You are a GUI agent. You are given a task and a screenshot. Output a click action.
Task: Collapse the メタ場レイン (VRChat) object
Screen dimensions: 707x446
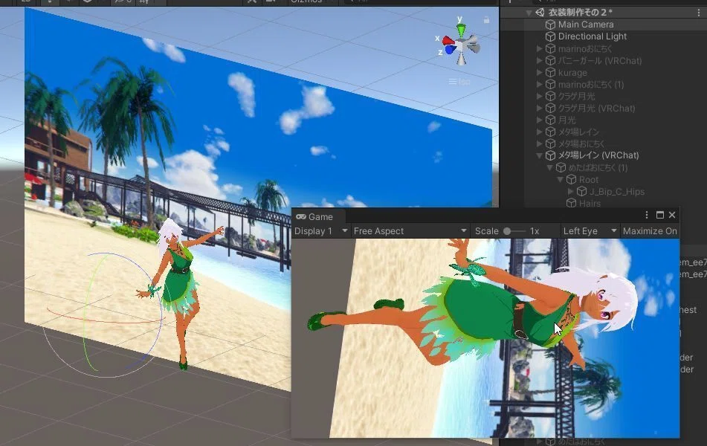(539, 155)
